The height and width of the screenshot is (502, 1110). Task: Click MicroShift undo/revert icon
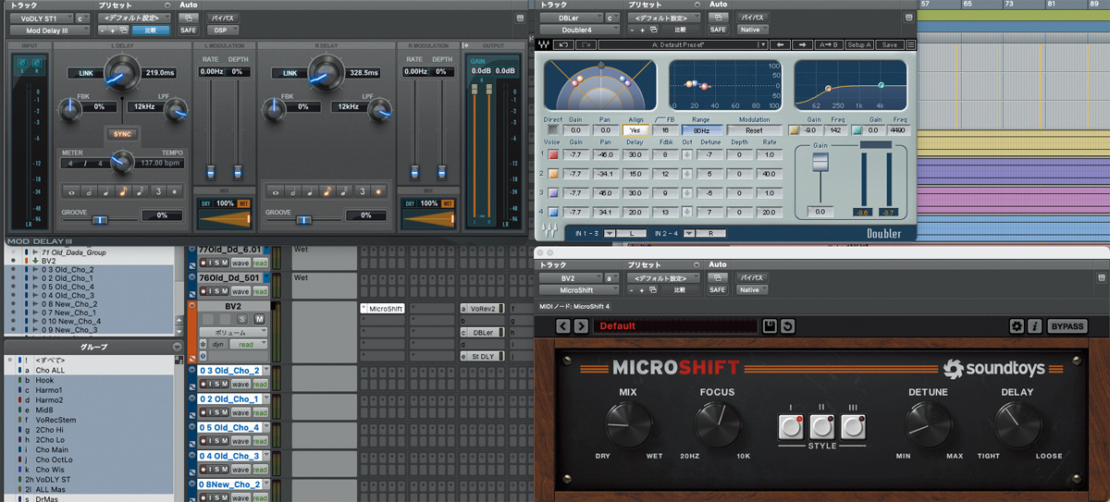click(x=786, y=326)
